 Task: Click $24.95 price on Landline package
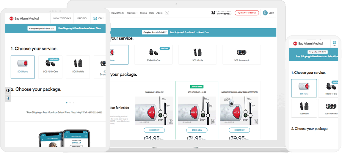pos(153,138)
